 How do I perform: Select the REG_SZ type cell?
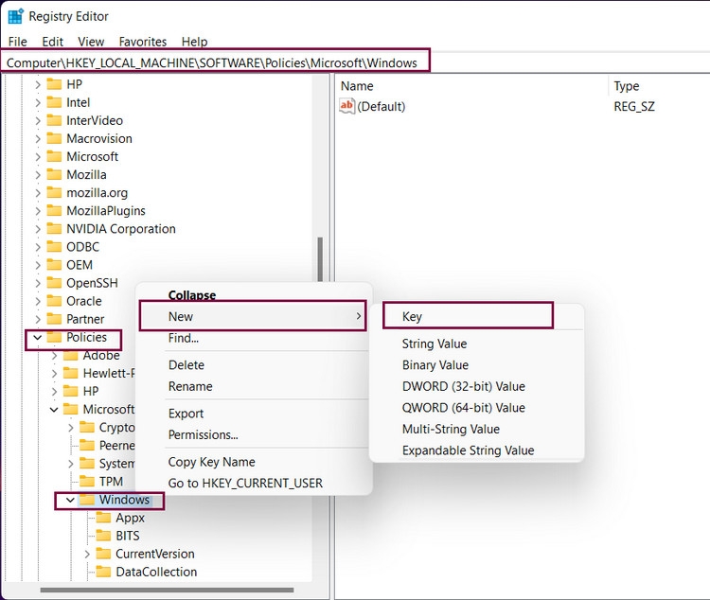pos(634,106)
